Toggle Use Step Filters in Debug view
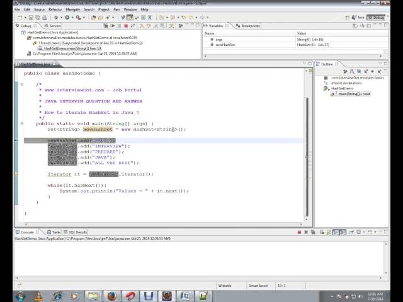This screenshot has width=403, height=302. click(x=171, y=26)
